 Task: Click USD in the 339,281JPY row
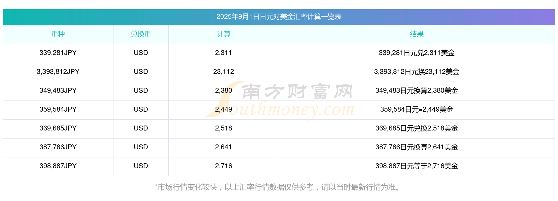tap(141, 53)
